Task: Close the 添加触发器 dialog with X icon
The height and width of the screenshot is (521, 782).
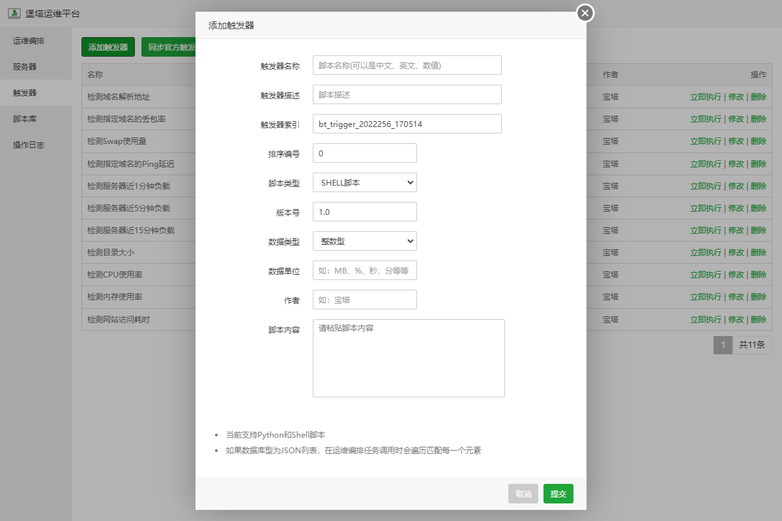Action: (x=585, y=13)
